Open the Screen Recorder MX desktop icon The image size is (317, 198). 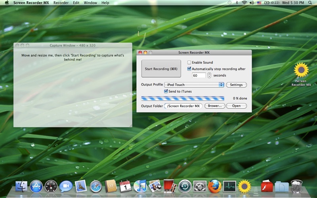[x=301, y=70]
